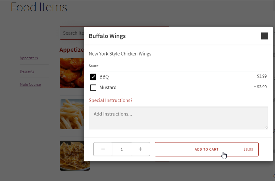
Task: Select the french fries food photo
Action: coord(72,114)
